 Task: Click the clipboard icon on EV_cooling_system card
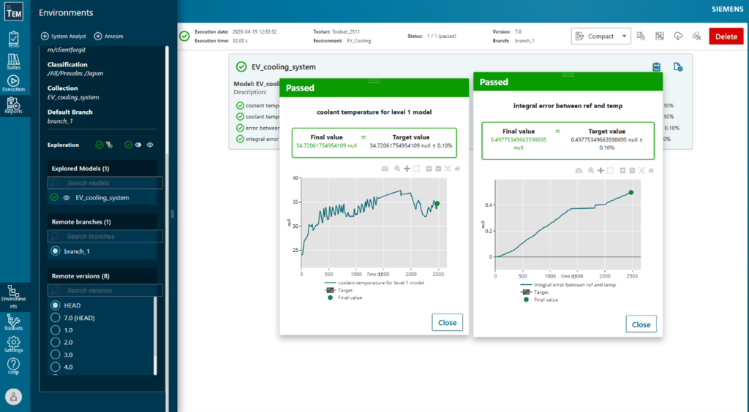click(656, 67)
